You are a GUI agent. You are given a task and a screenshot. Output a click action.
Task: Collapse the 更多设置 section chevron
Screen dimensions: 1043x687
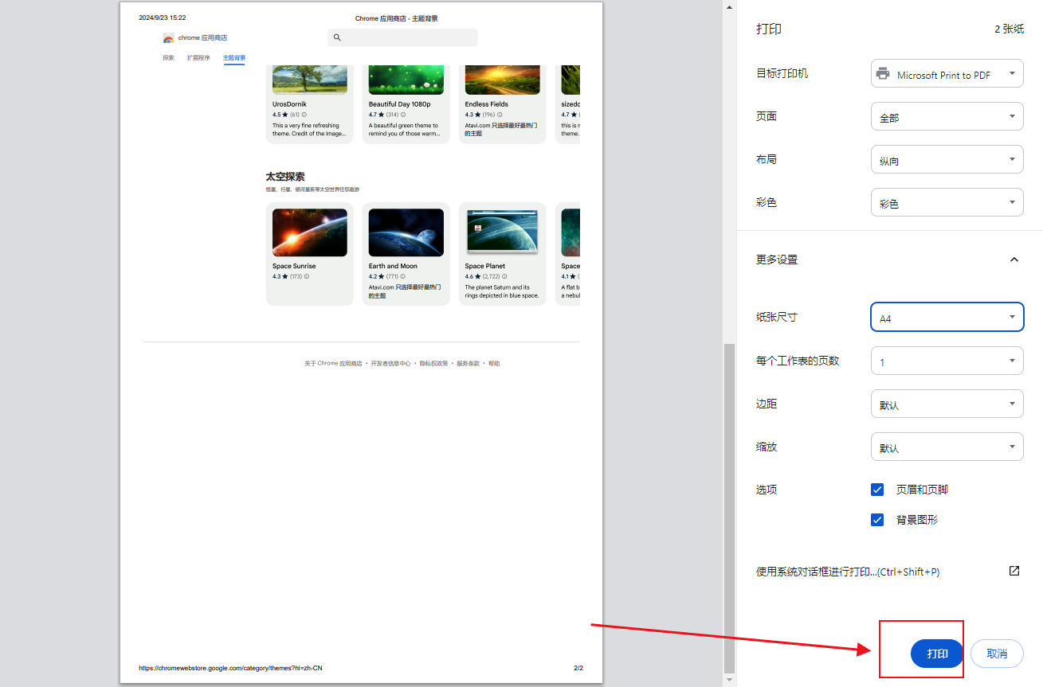(x=1014, y=260)
